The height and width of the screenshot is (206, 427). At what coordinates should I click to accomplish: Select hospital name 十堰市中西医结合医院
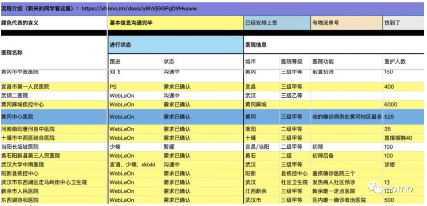click(x=54, y=138)
